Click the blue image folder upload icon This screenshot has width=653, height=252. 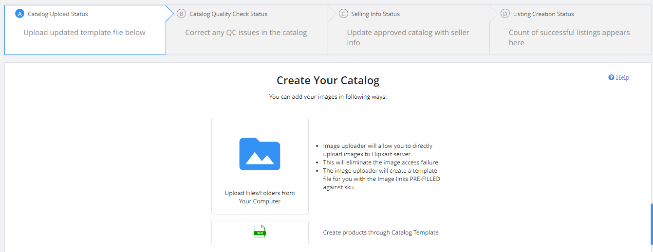(x=260, y=154)
